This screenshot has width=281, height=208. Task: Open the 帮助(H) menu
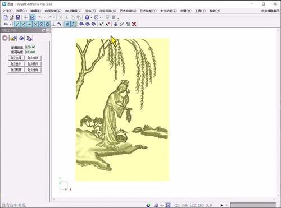215,11
